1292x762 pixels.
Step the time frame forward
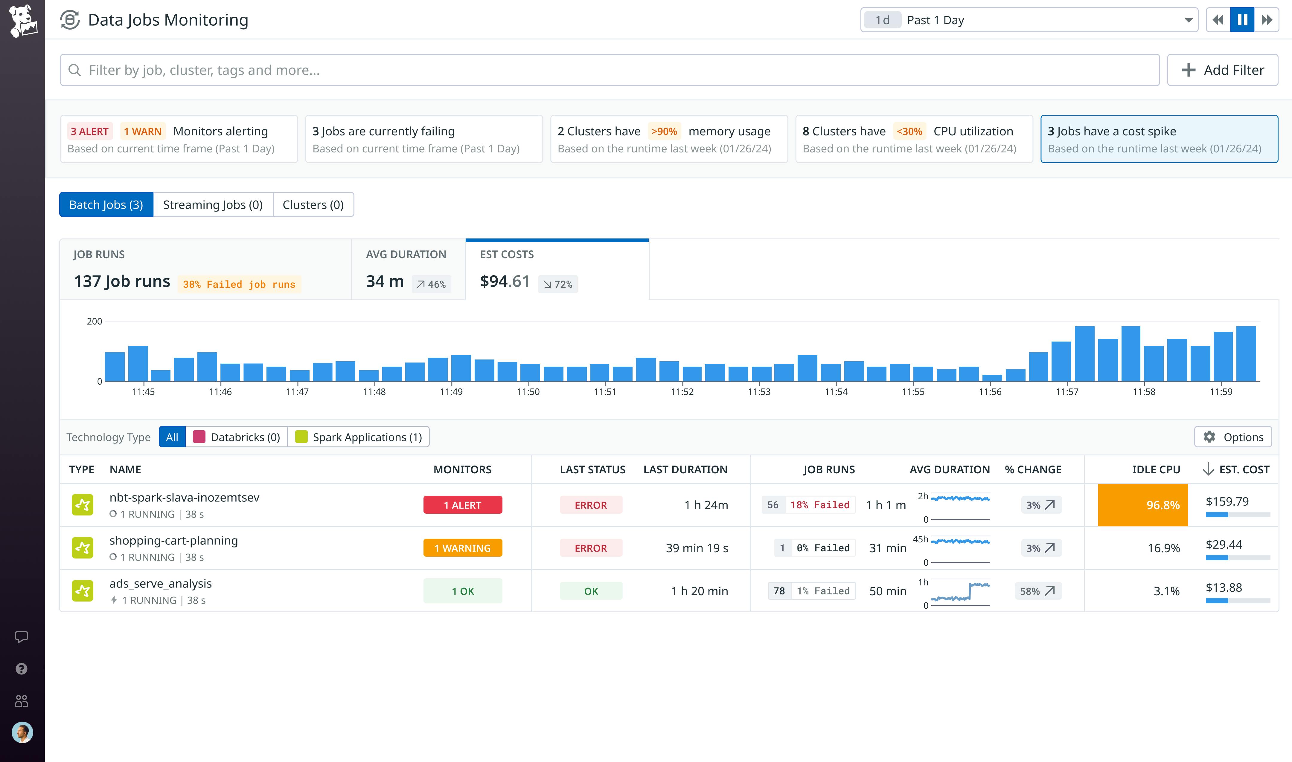click(1267, 19)
